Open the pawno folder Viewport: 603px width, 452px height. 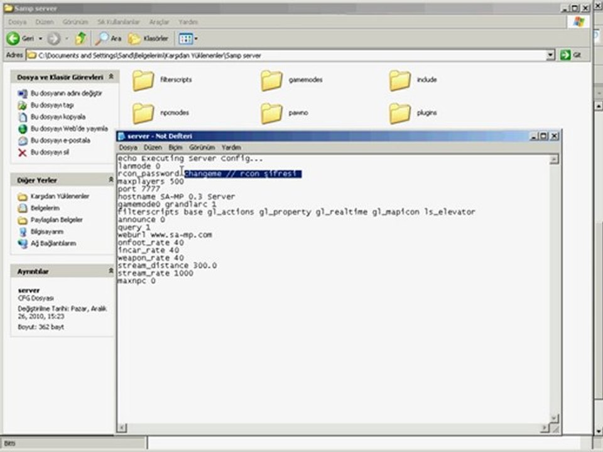pos(285,113)
